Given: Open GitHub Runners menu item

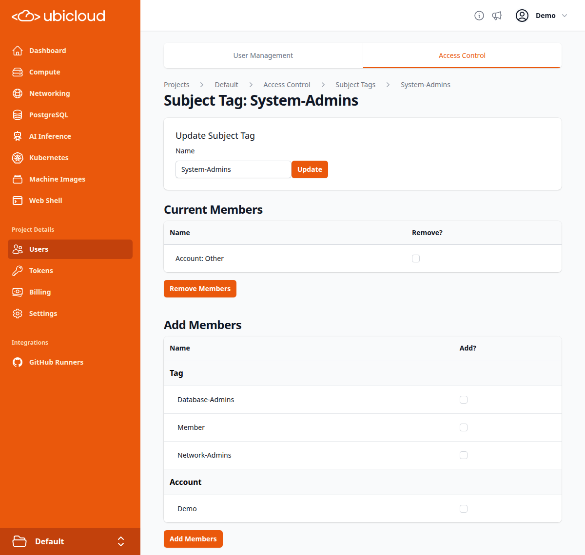Looking at the screenshot, I should 70,362.
